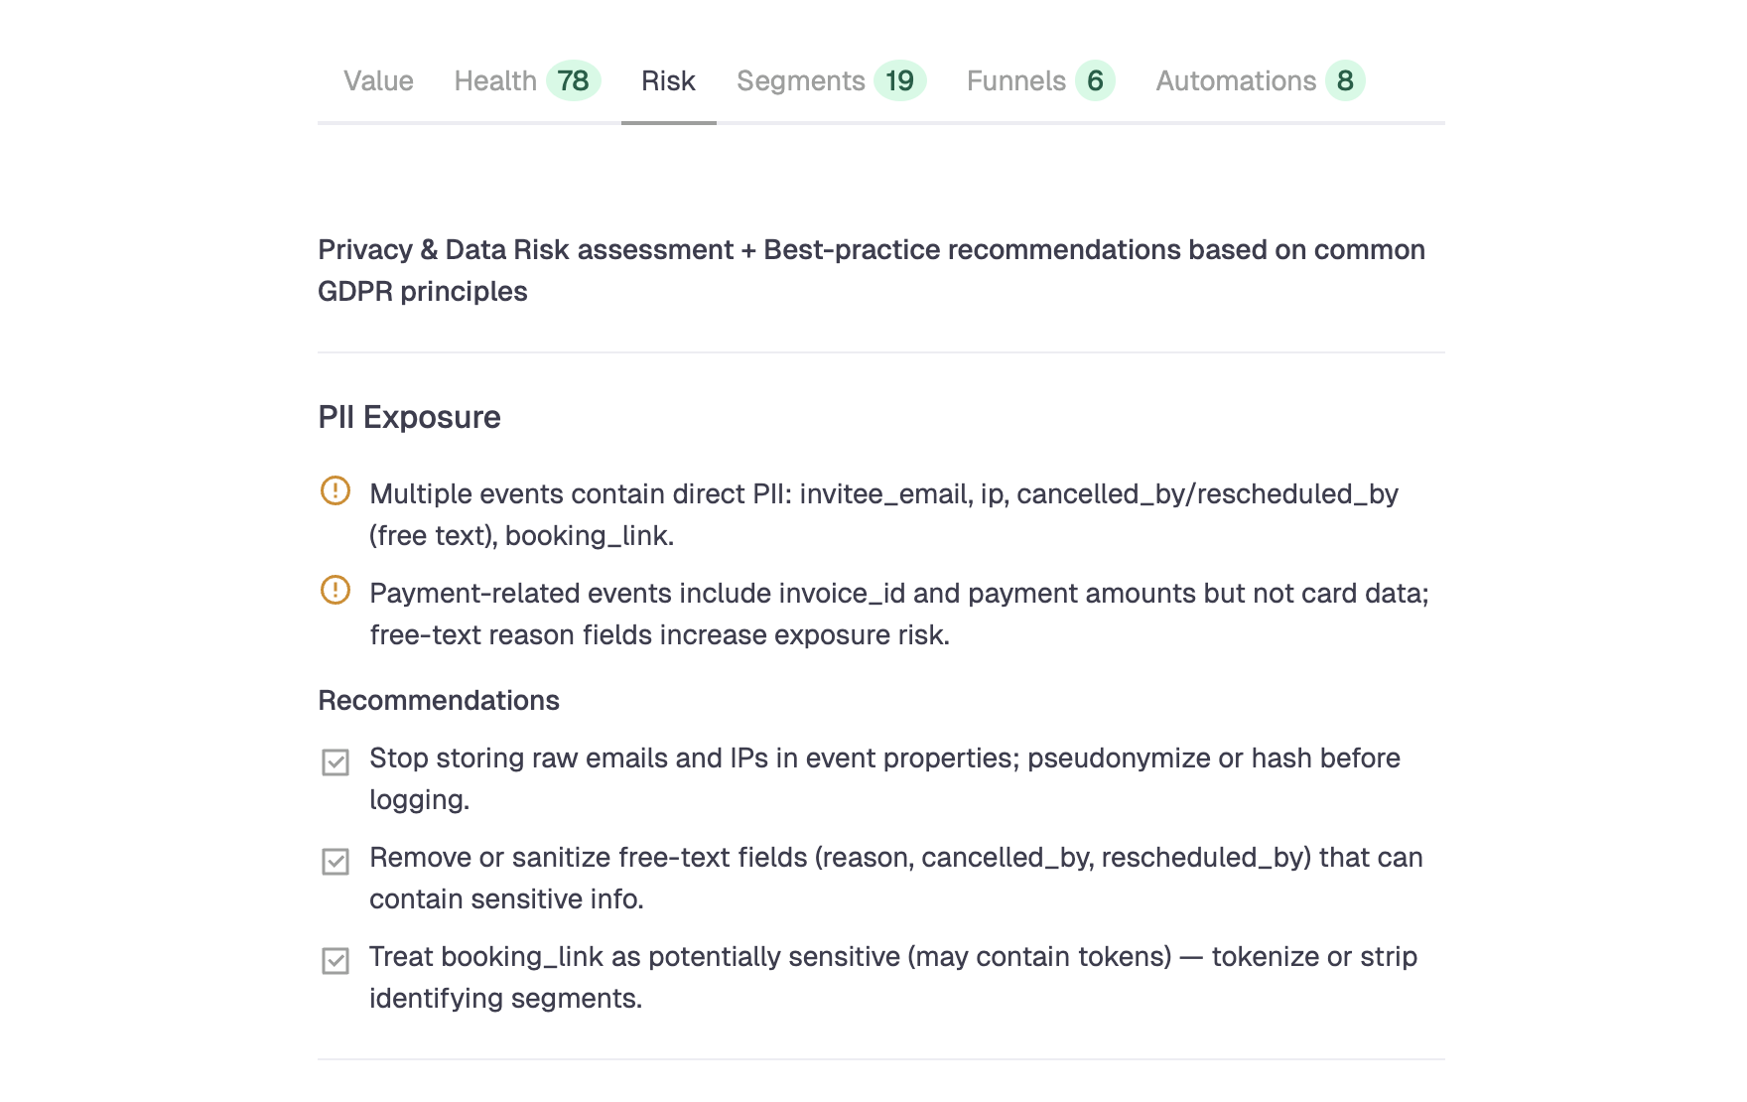The height and width of the screenshot is (1102, 1747).
Task: Toggle checkbox for stop storing raw emails
Action: click(x=336, y=762)
